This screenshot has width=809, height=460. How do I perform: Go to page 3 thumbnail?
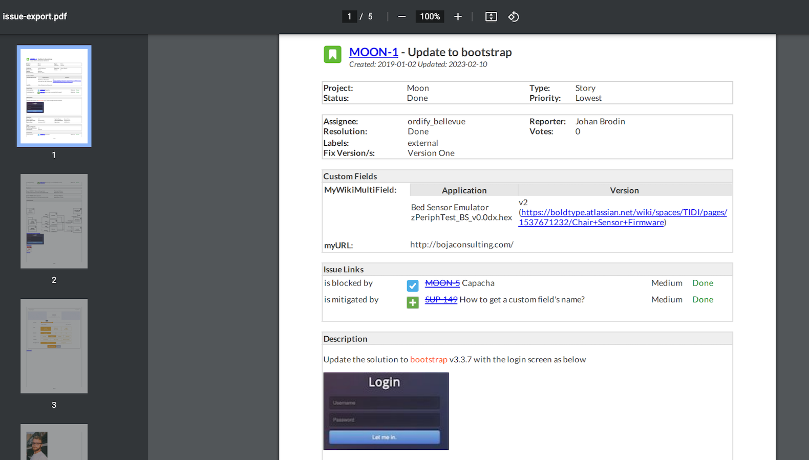click(54, 346)
